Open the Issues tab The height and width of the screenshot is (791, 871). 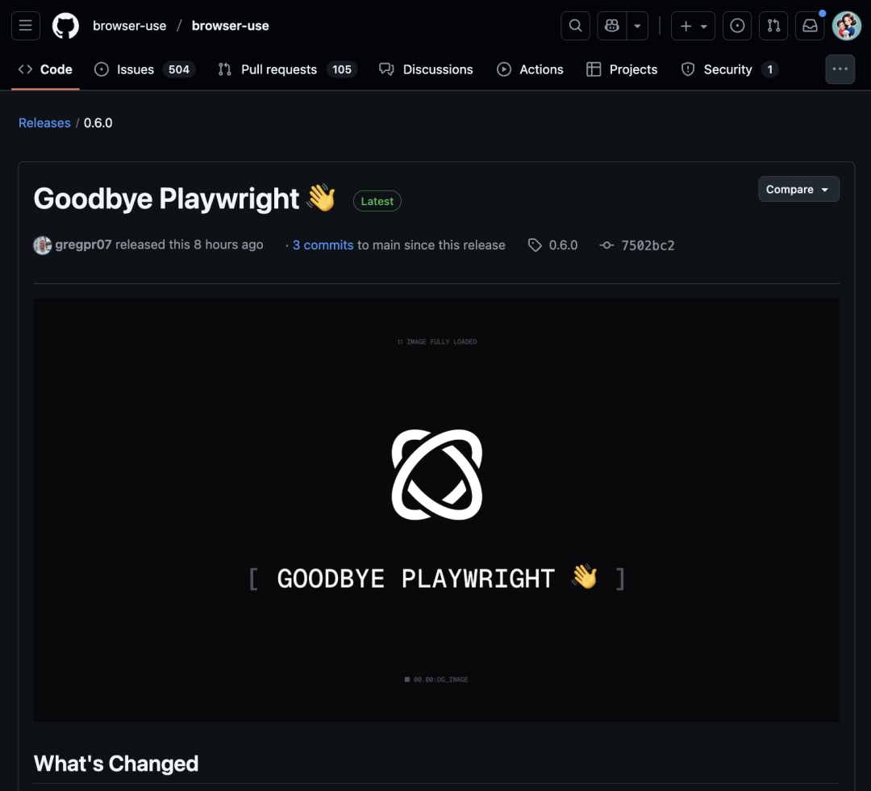[x=144, y=69]
